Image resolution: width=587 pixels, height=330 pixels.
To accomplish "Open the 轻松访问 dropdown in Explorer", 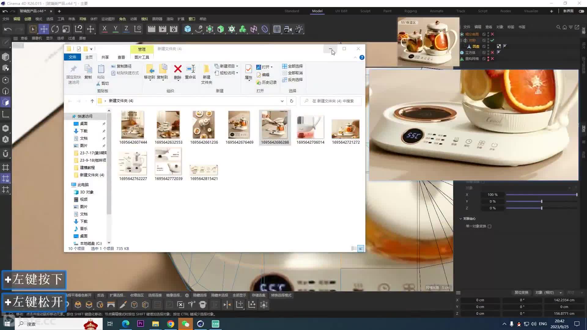I will click(227, 73).
